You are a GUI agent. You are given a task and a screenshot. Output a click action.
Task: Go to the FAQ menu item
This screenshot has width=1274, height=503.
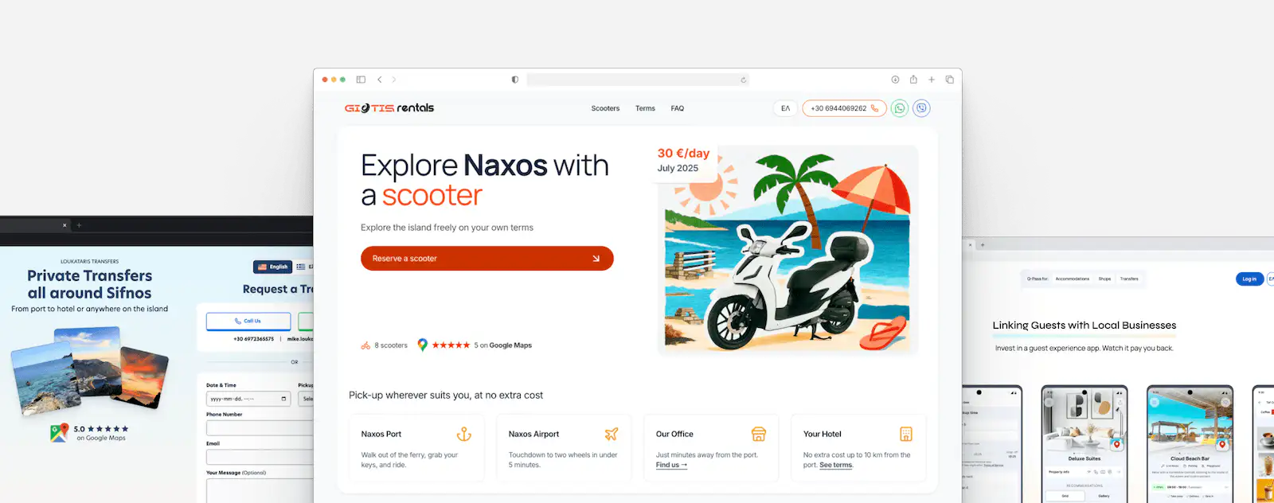tap(678, 108)
